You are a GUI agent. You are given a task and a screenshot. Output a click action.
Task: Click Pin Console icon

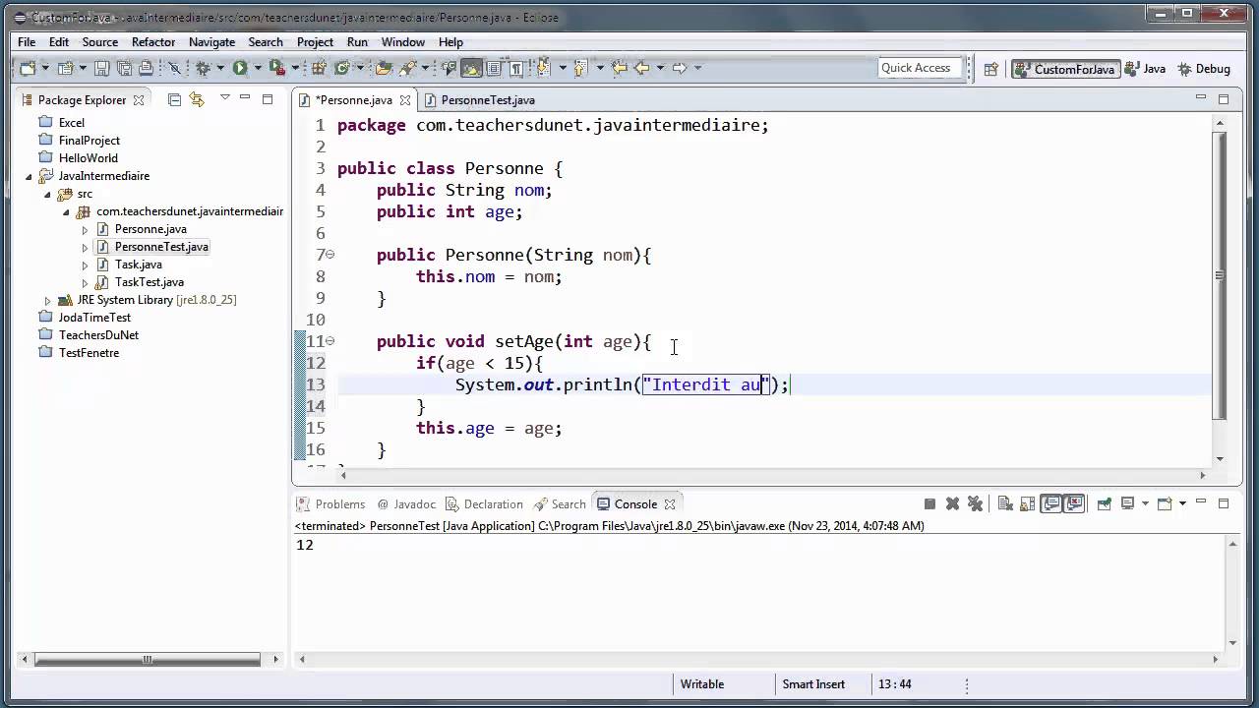[1105, 503]
